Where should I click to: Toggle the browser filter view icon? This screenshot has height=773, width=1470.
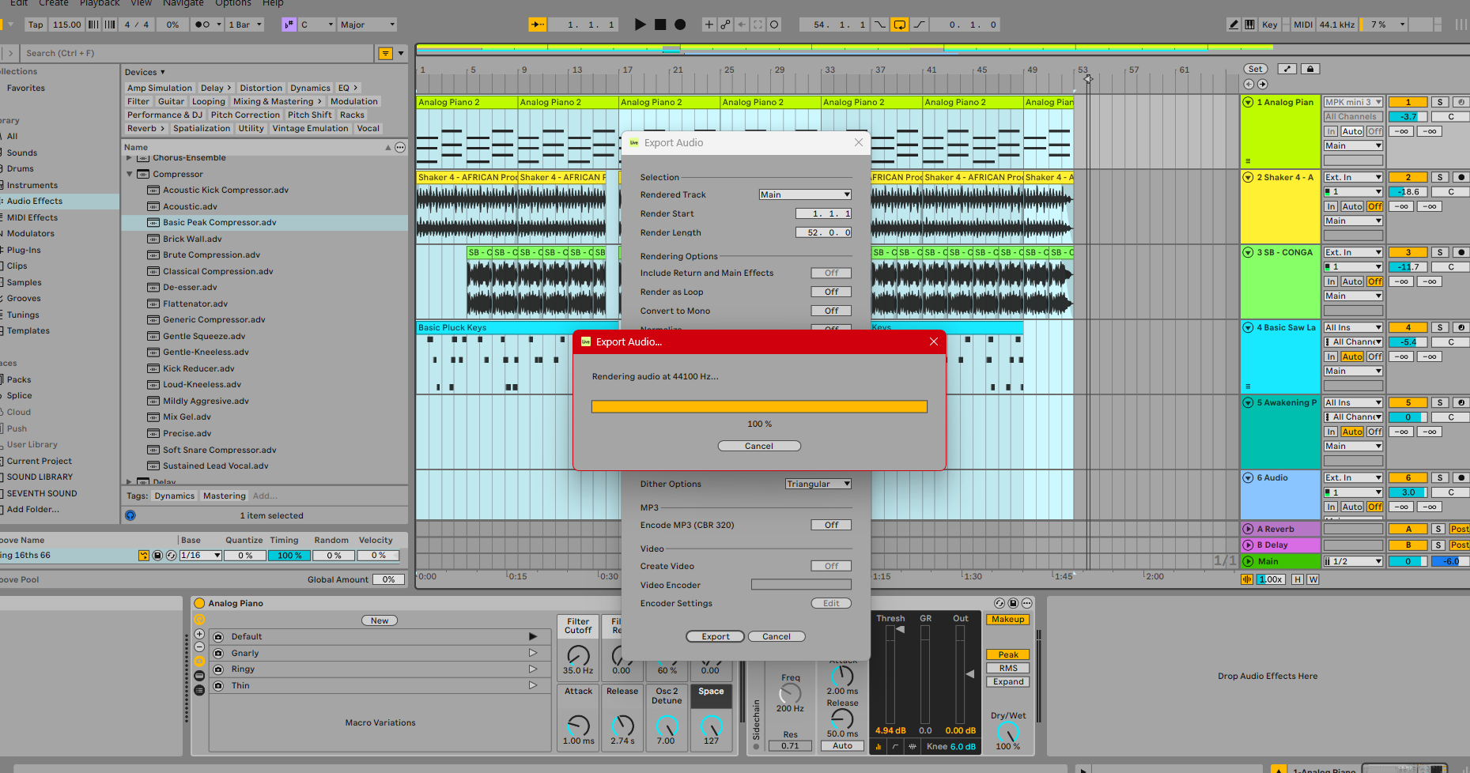click(x=386, y=54)
